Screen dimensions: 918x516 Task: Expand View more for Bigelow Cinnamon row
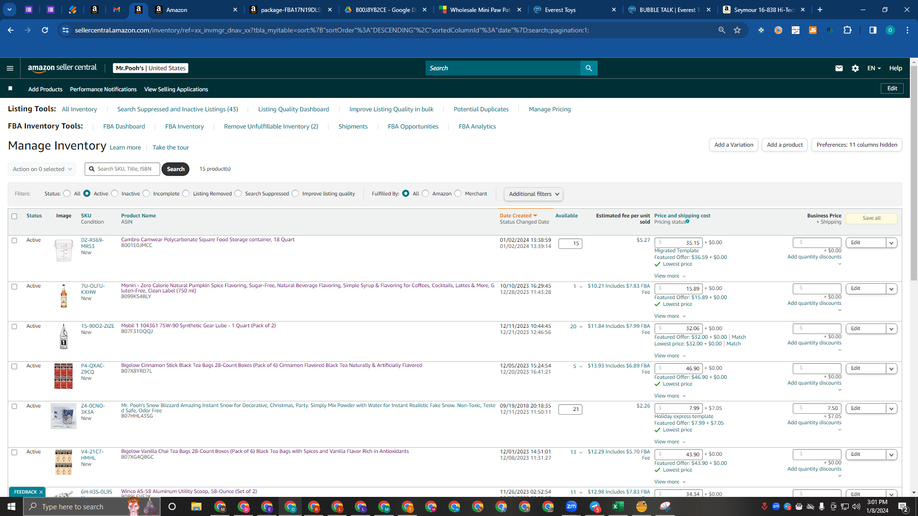[670, 396]
